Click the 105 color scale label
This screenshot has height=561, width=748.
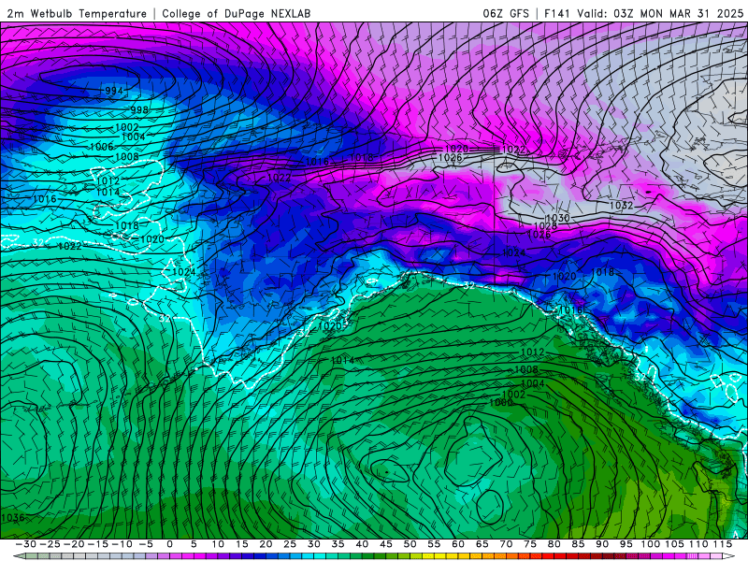(674, 544)
